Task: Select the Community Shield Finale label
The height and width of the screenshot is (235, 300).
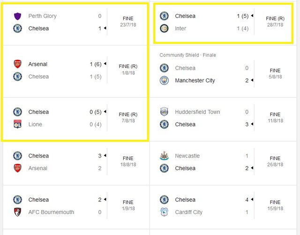Action: point(187,55)
